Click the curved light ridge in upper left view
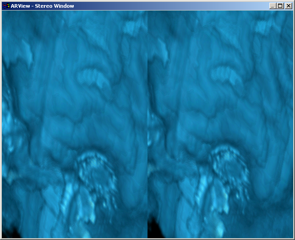Viewport: 295px width, 240px height. tap(93, 76)
